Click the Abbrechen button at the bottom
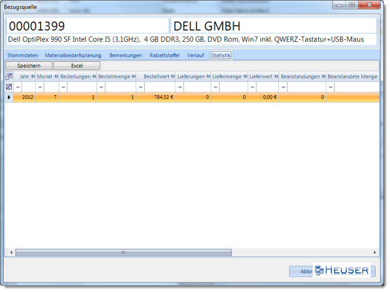Image resolution: width=390 pixels, height=292 pixels. click(x=332, y=271)
